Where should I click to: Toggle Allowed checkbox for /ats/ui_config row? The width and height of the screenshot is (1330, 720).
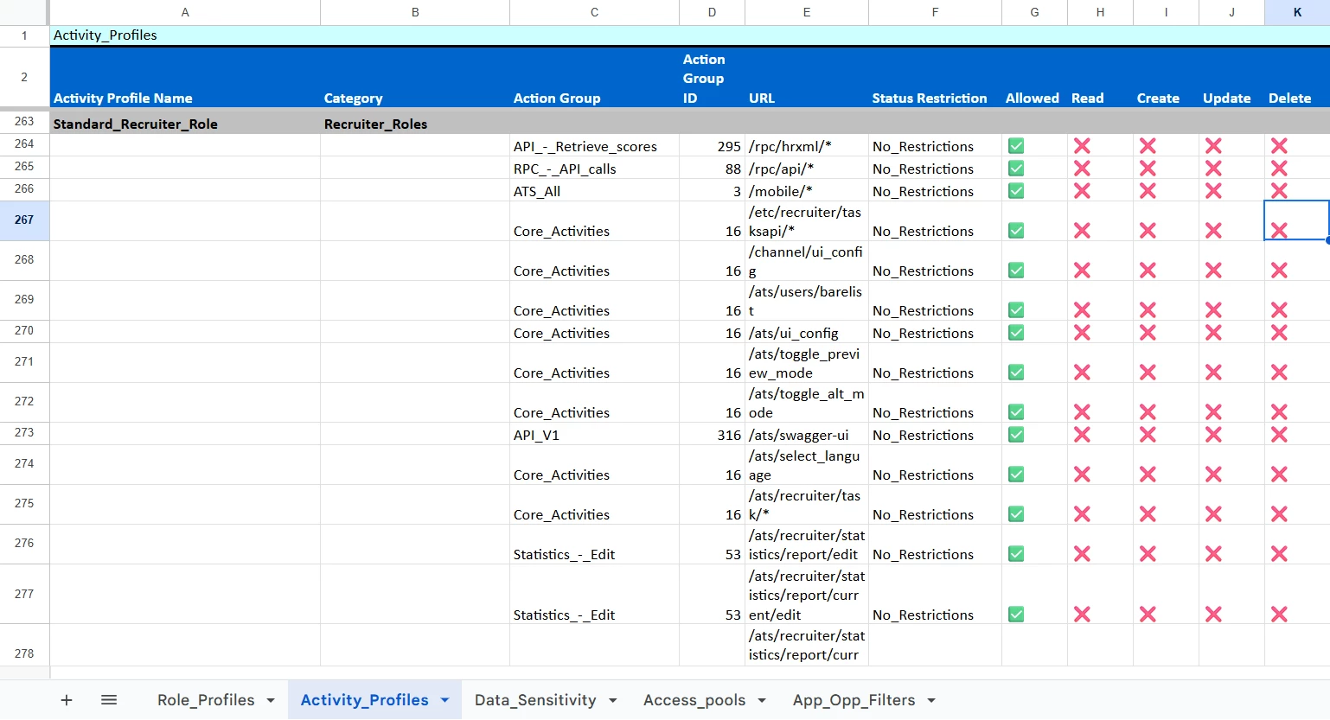click(x=1016, y=333)
